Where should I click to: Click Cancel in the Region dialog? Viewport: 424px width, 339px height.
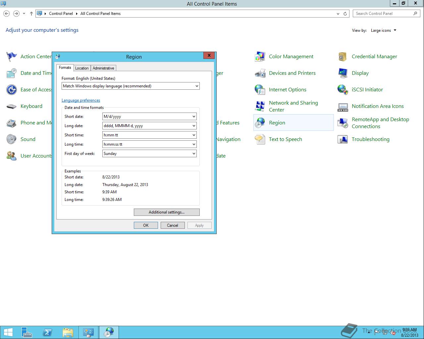(x=173, y=225)
